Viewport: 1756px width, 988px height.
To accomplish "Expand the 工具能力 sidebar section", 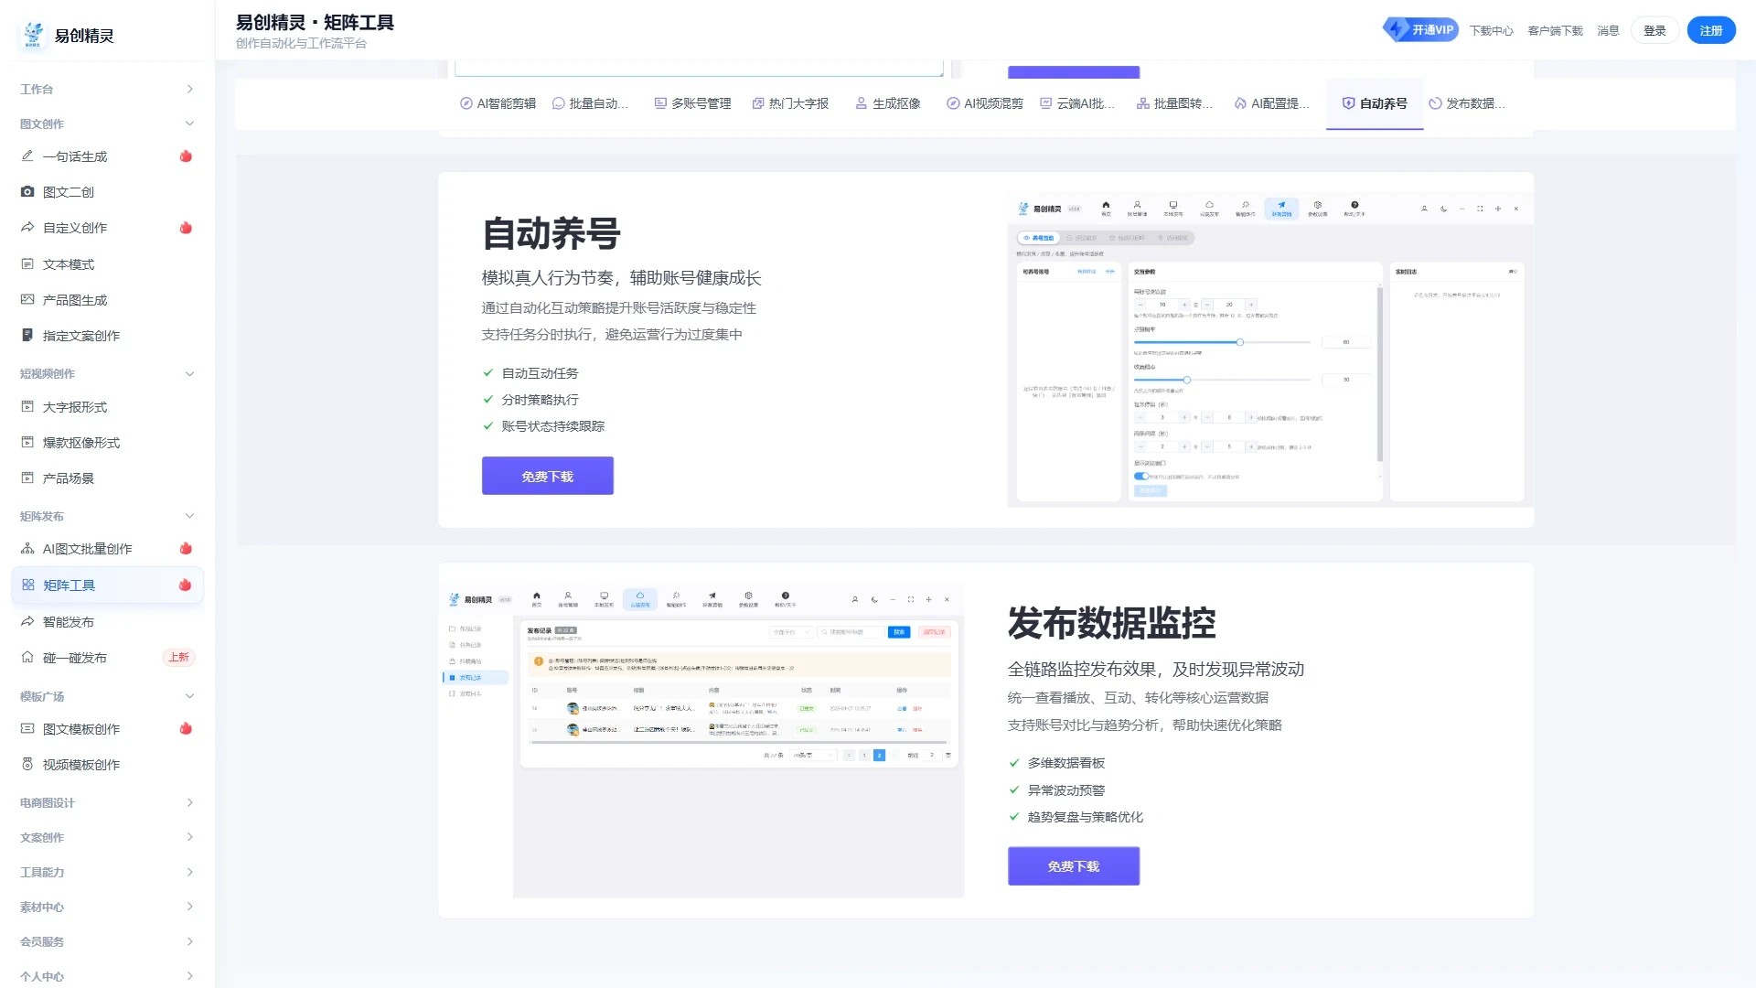I will click(107, 872).
